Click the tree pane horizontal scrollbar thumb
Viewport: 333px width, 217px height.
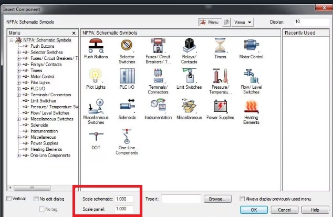(x=32, y=188)
